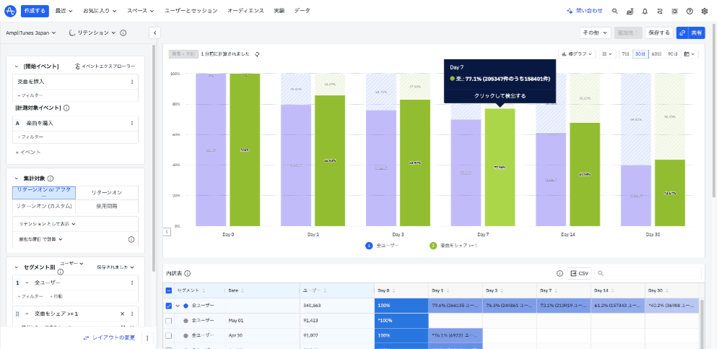Open イベントエクスプローラー
Image resolution: width=717 pixels, height=349 pixels.
click(105, 66)
